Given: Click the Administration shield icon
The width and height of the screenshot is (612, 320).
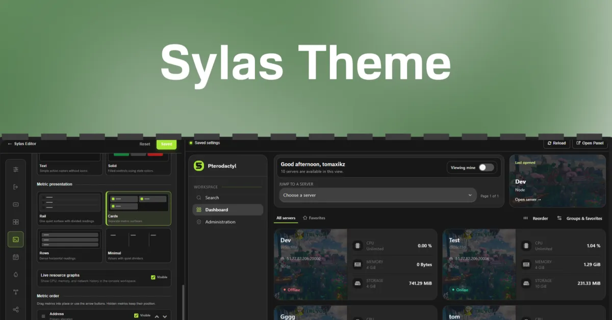Looking at the screenshot, I should [199, 222].
